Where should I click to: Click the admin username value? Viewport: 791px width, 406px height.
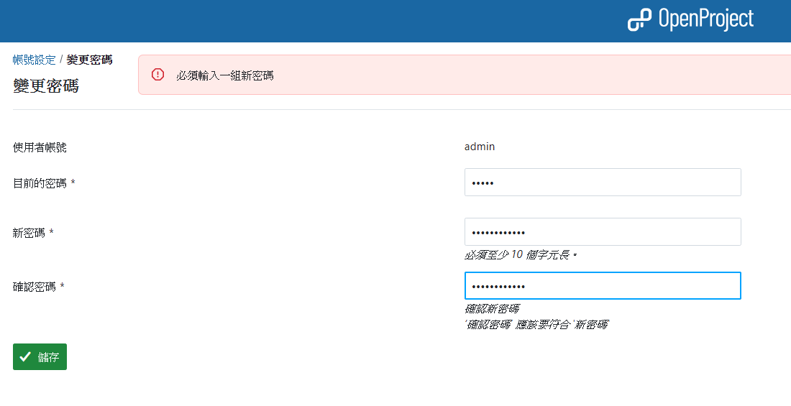[479, 147]
